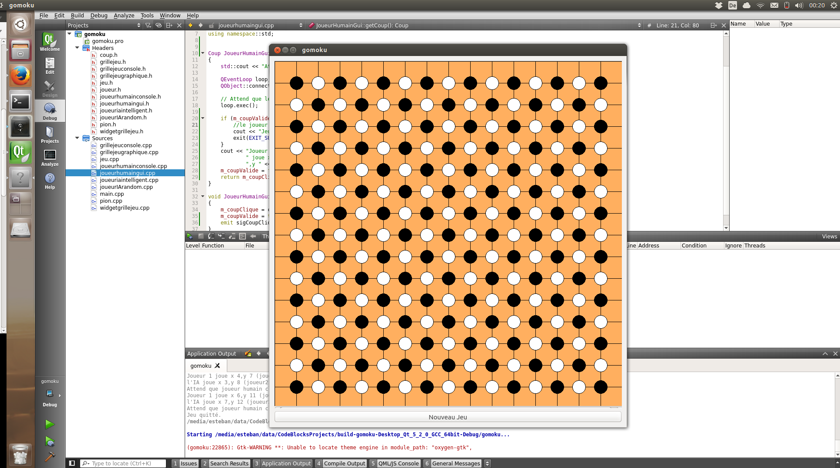Open the Edit mode in the sidebar
The width and height of the screenshot is (840, 468).
click(x=50, y=66)
